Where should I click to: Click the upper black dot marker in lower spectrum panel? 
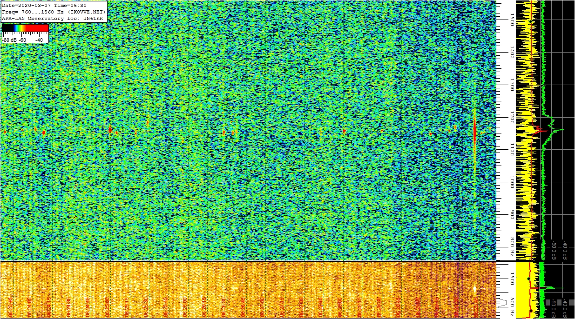point(528,279)
